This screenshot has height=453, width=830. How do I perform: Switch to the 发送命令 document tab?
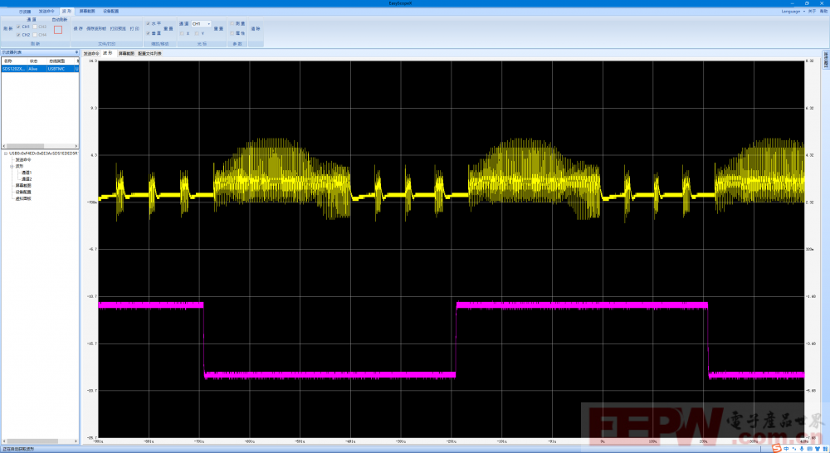91,53
